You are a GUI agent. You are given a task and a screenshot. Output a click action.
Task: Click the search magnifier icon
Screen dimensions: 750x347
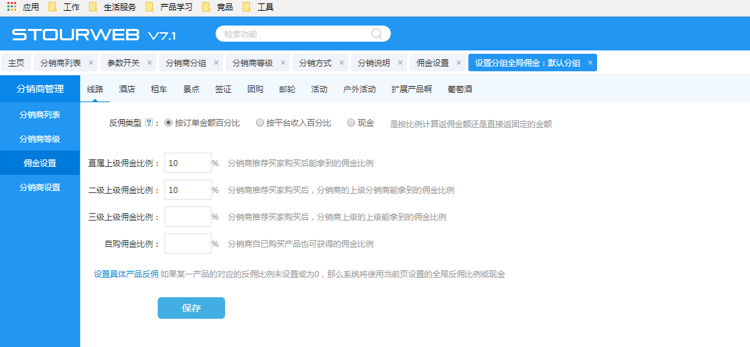point(377,34)
